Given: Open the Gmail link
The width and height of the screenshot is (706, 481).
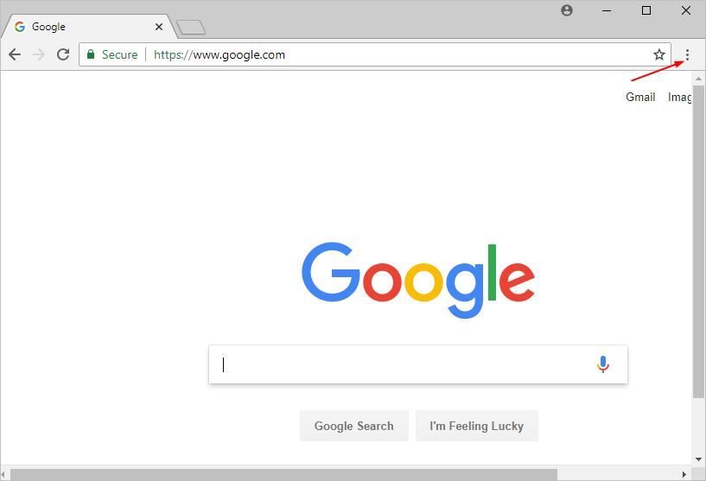Looking at the screenshot, I should point(640,97).
